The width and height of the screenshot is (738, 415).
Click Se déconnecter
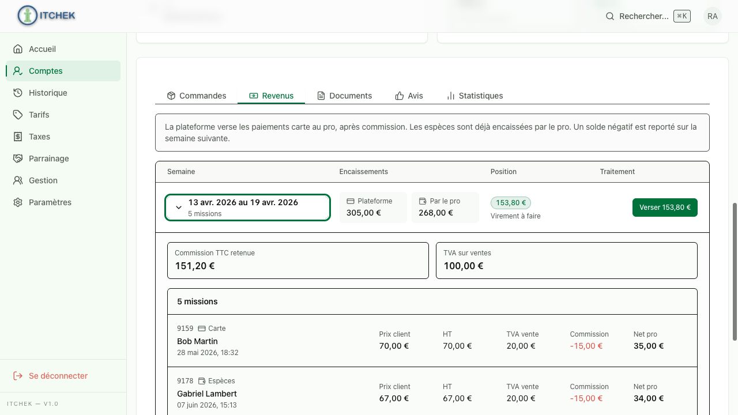pyautogui.click(x=63, y=376)
